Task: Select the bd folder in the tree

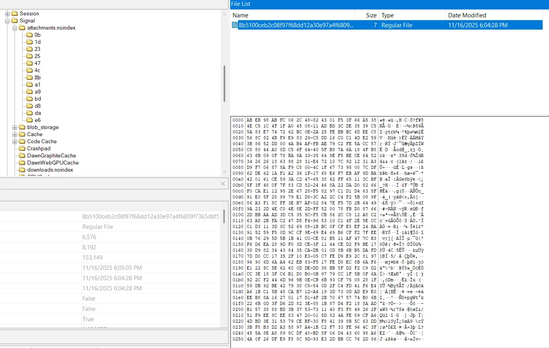Action: pos(38,99)
